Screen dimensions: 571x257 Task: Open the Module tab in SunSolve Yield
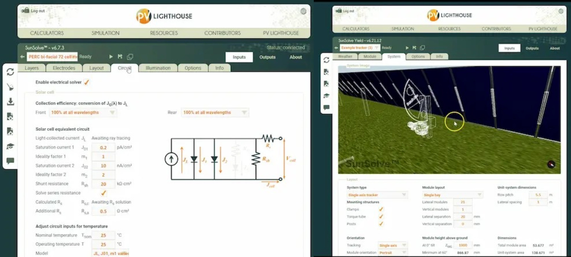[370, 57]
